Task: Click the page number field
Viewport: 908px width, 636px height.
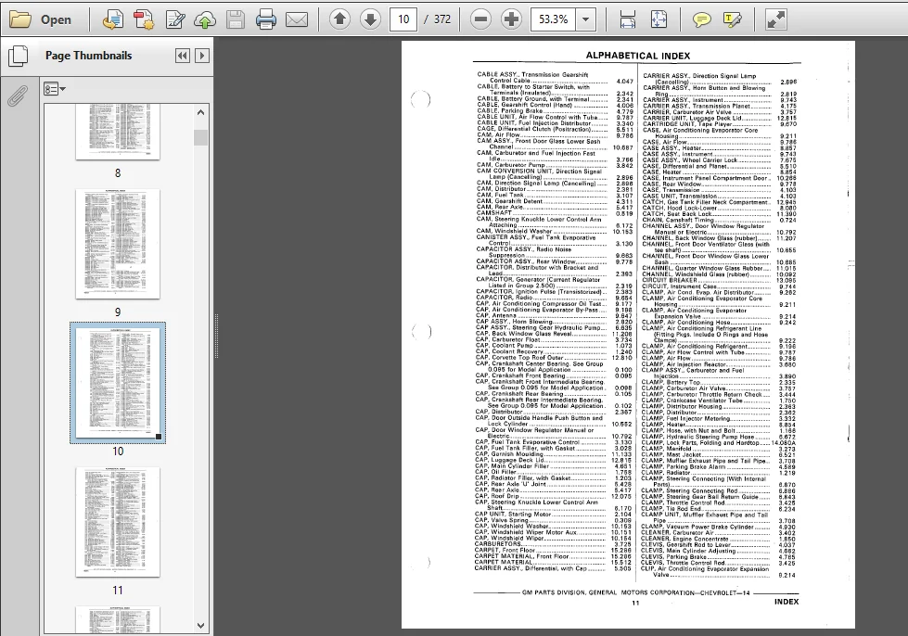Action: 403,19
